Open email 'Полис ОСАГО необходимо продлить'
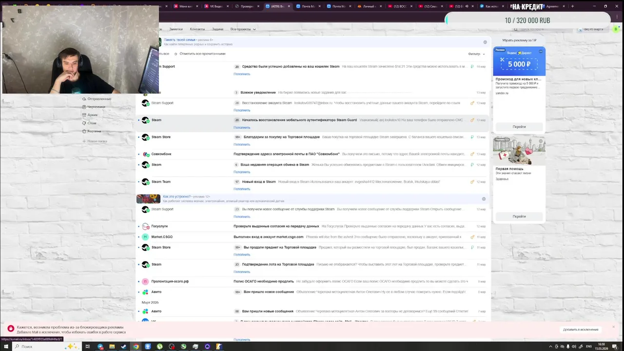Image resolution: width=624 pixels, height=351 pixels. (264, 281)
